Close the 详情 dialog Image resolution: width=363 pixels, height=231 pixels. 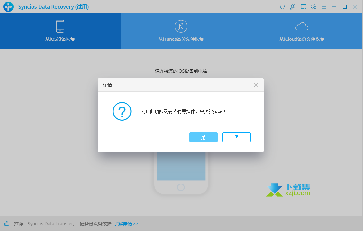click(x=256, y=85)
